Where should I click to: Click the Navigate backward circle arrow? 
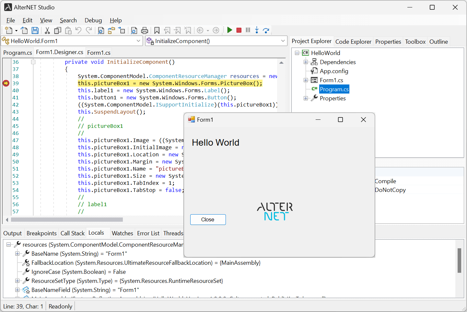tap(200, 30)
